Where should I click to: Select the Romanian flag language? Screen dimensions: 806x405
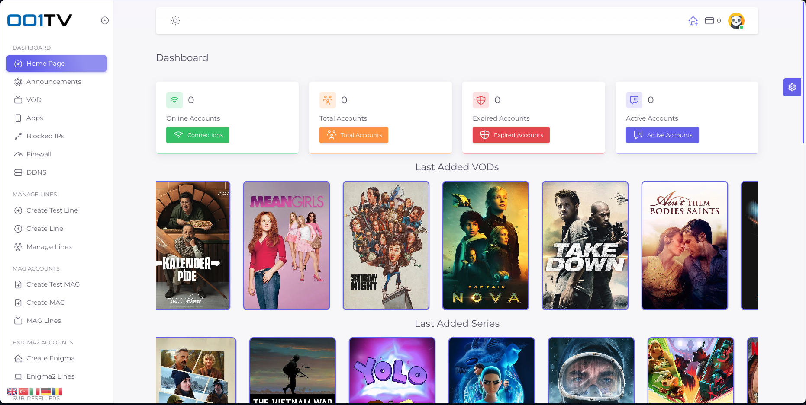point(57,392)
